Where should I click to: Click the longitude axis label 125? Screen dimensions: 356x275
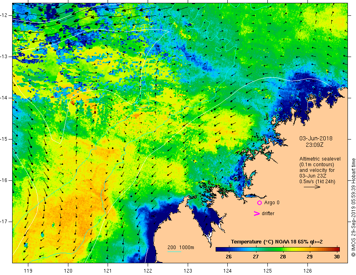[267, 271]
